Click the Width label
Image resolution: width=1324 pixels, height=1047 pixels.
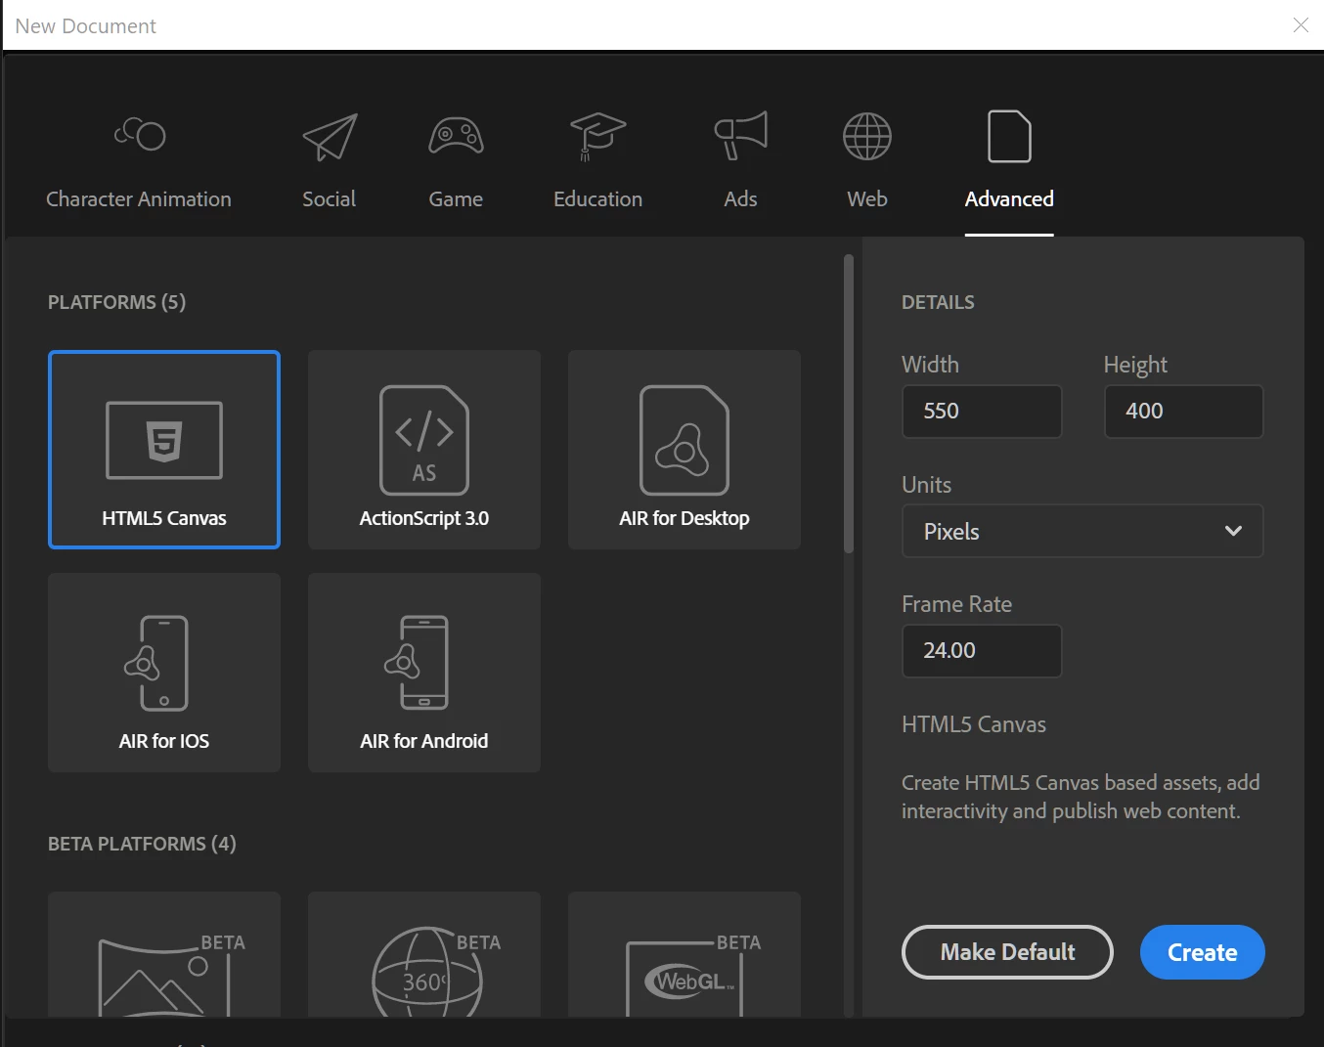(x=930, y=365)
